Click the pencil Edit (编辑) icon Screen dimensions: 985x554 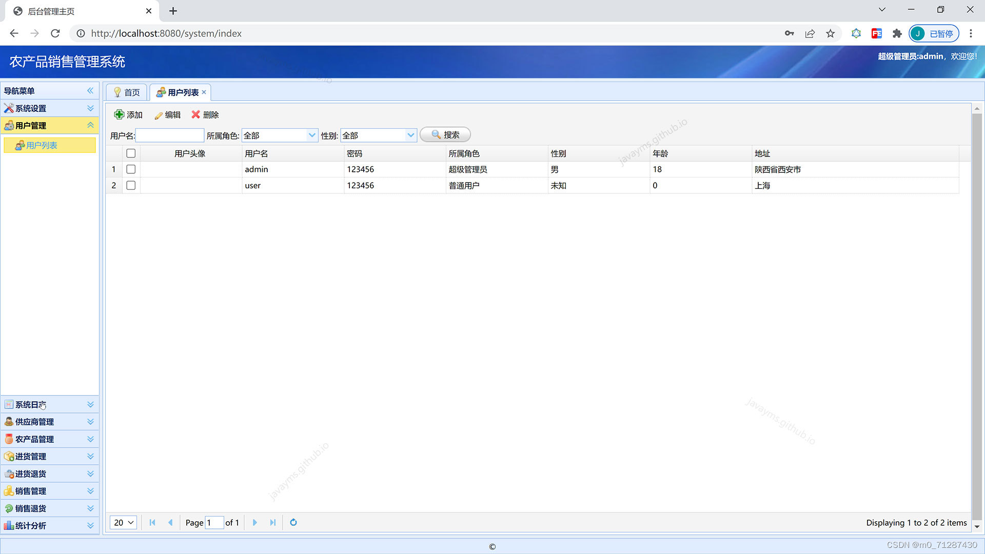[159, 115]
